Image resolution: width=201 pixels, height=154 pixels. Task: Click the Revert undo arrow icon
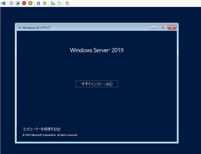coord(59,3)
